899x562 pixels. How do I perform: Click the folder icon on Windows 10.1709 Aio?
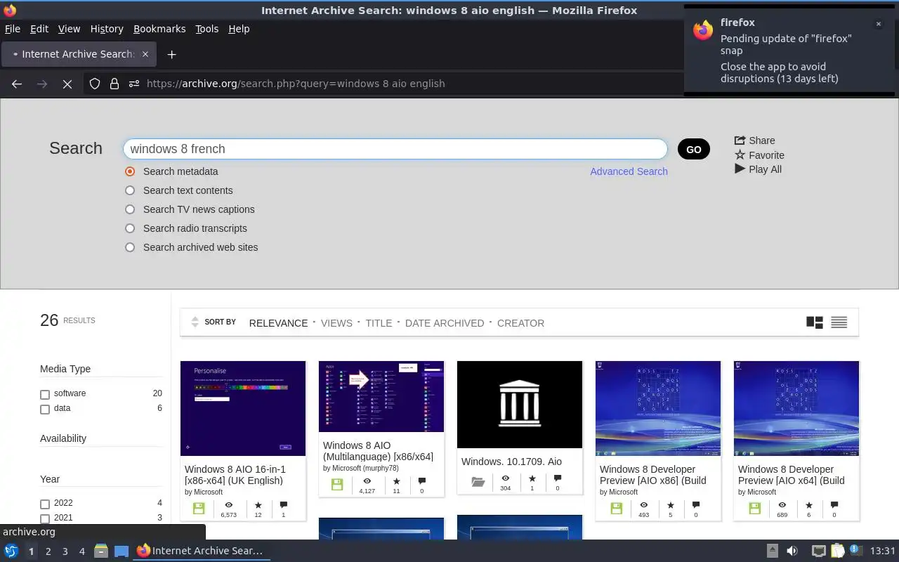(x=478, y=482)
